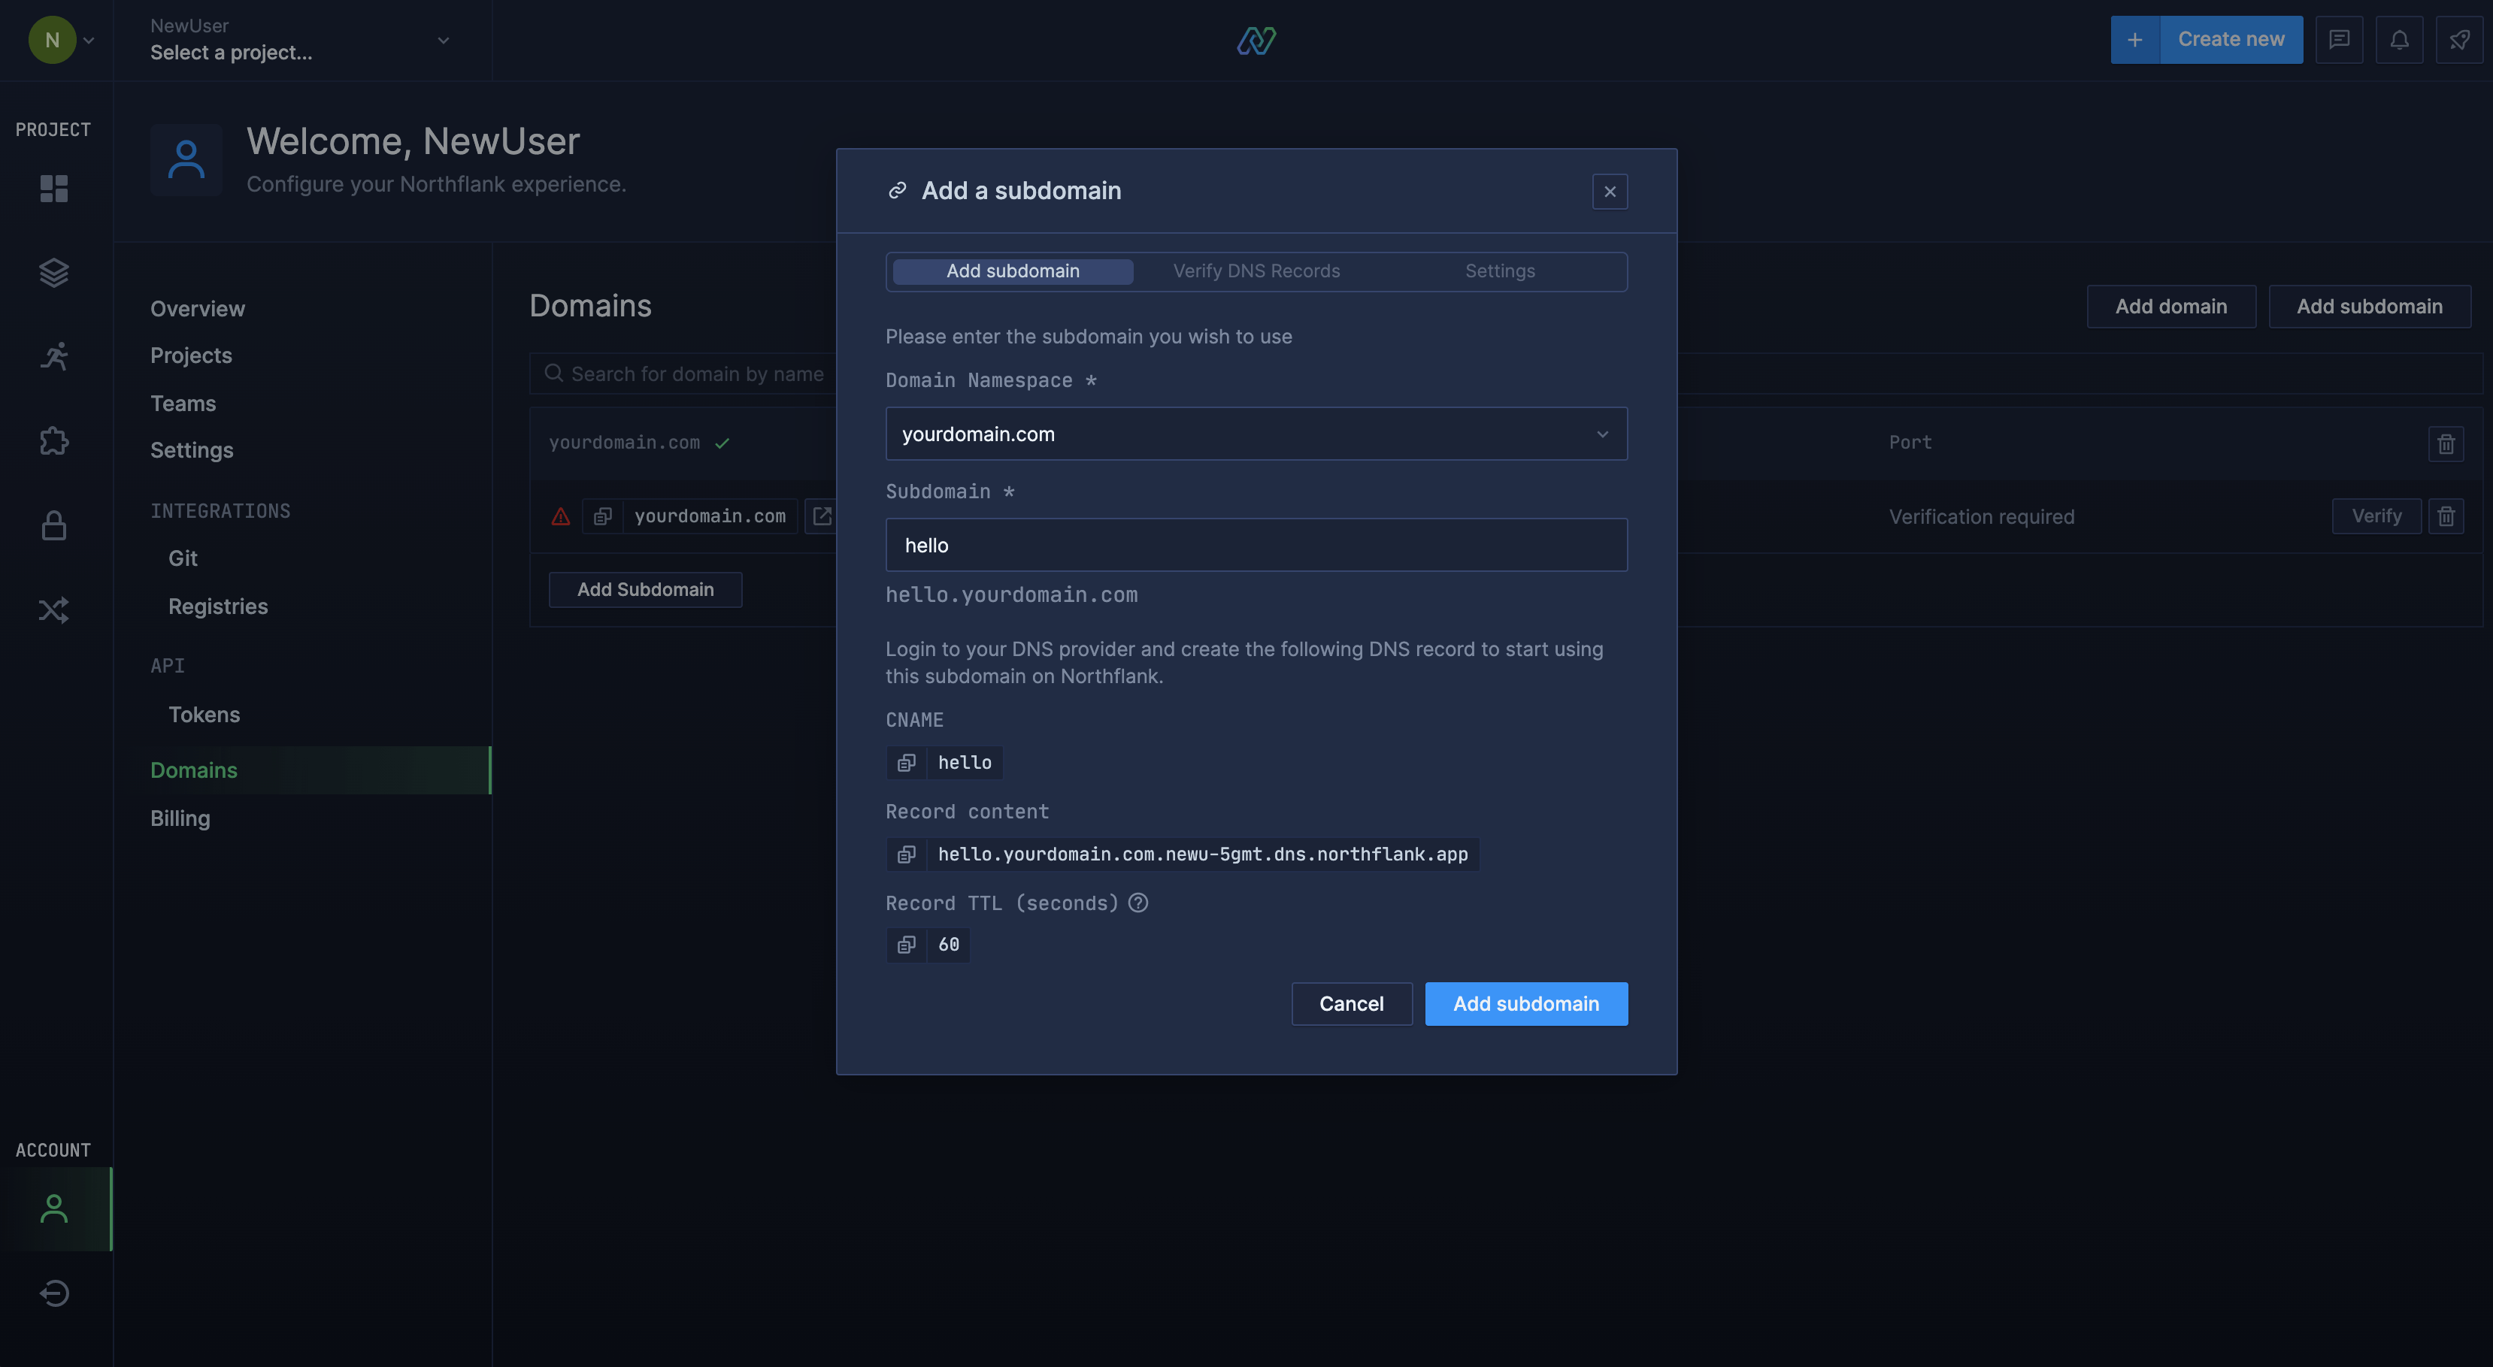This screenshot has height=1367, width=2493.
Task: Open Teams in account menu
Action: pos(183,404)
